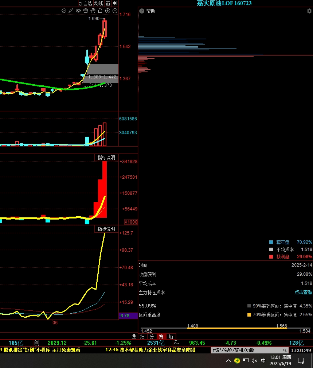Viewport: 313px width, 368px height.
Task: Click the 科 index label in status bar
Action: click(x=176, y=343)
